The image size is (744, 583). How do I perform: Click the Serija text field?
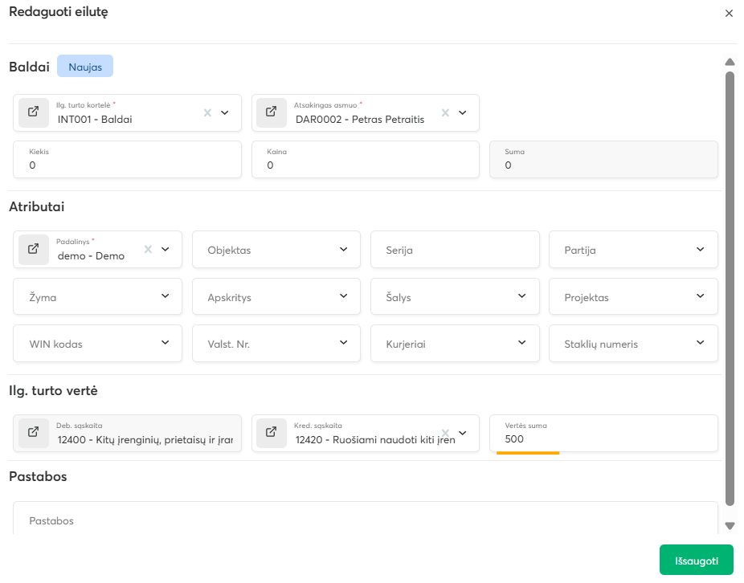[455, 250]
